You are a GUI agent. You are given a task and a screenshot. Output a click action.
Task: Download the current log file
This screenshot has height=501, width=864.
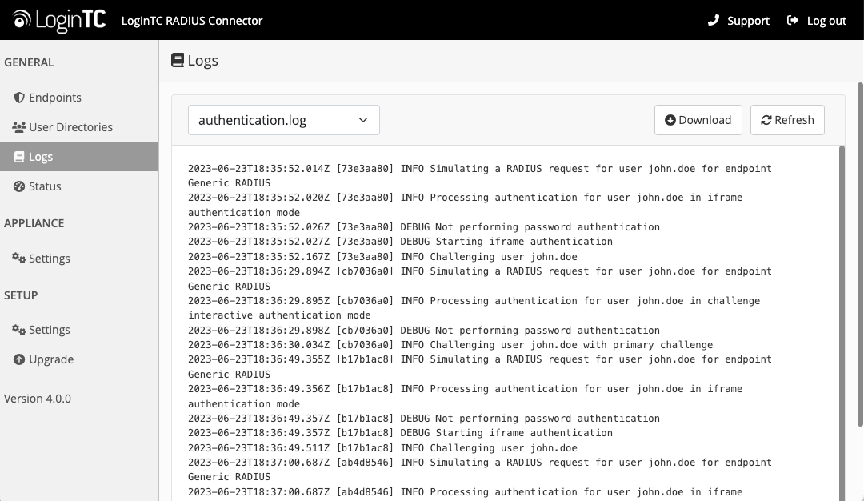tap(698, 120)
